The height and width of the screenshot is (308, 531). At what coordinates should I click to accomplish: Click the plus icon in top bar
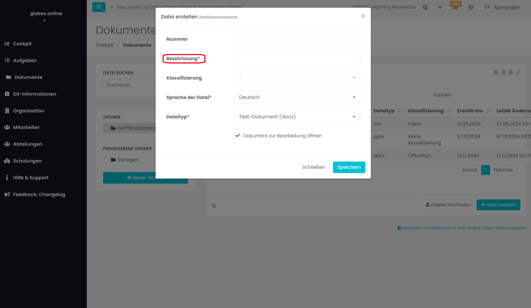440,8
